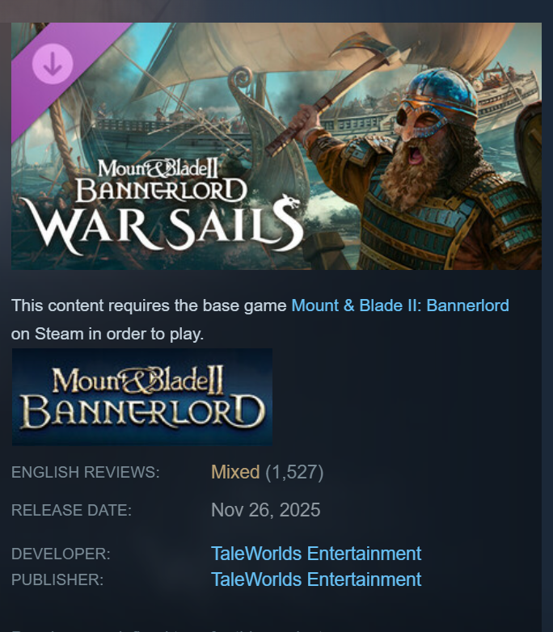The height and width of the screenshot is (632, 553).
Task: Click the Mixed review summary
Action: click(x=235, y=472)
